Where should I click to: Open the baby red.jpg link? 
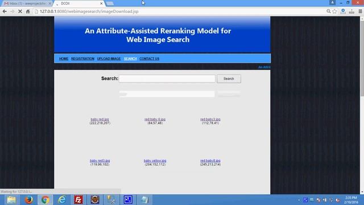click(x=100, y=119)
